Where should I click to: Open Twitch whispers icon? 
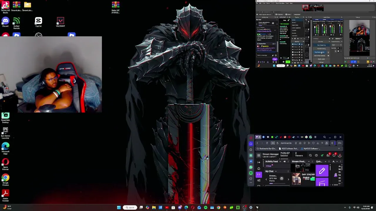[334, 155]
